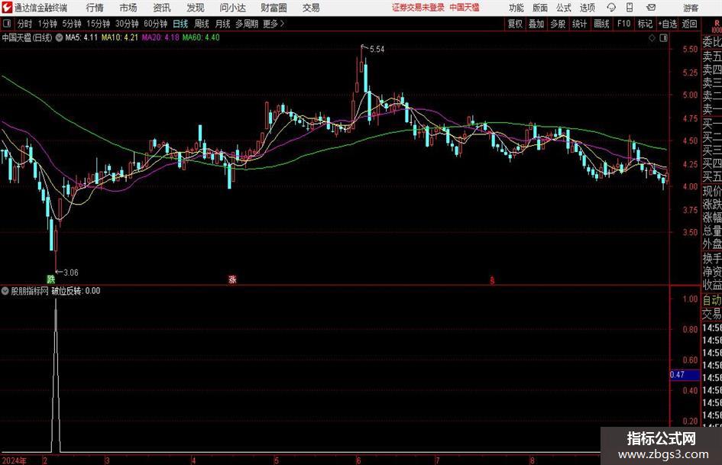Open the F10 company info button
This screenshot has width=722, height=465.
623,24
